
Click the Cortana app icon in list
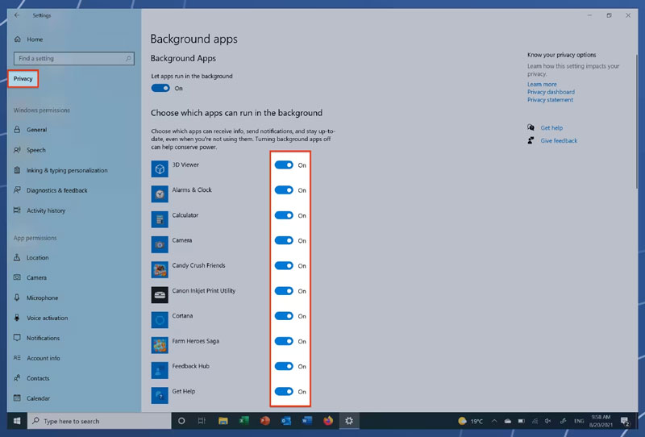tap(160, 320)
